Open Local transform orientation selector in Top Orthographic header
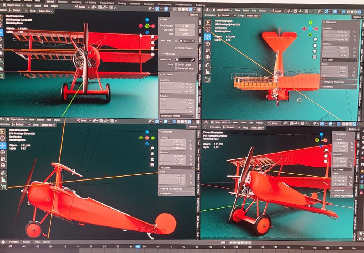The height and width of the screenshot is (253, 364). click(x=278, y=11)
